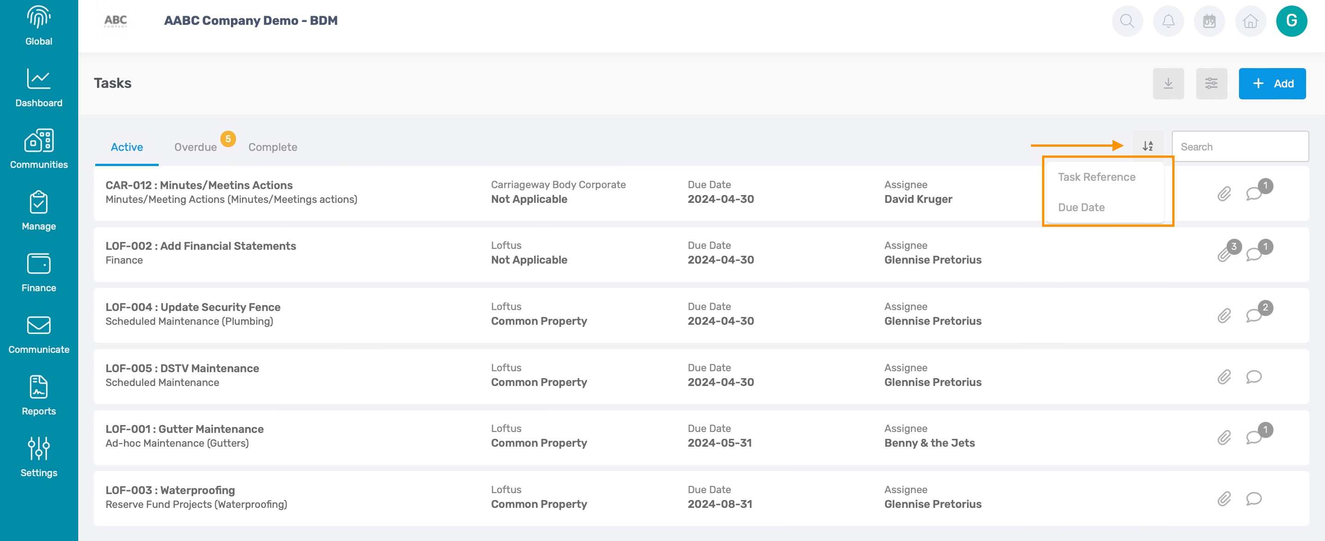Click Ad-hoc Maintenance (Gutters) subtitle
The height and width of the screenshot is (541, 1325).
click(177, 443)
